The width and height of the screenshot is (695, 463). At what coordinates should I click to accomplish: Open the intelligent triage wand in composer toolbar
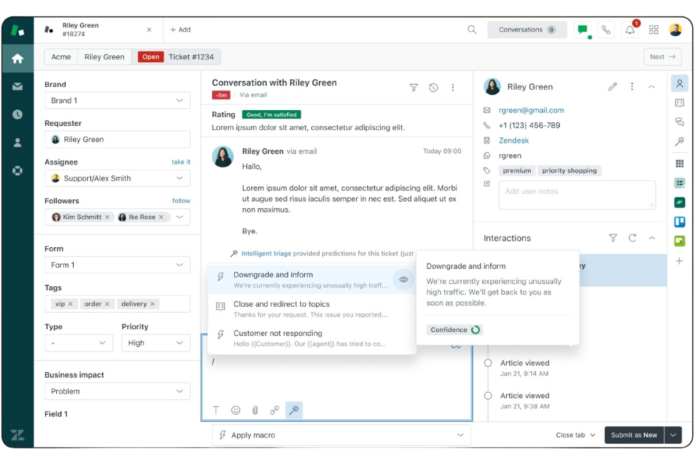294,410
